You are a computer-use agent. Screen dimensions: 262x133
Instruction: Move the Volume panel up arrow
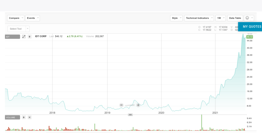pos(24,117)
